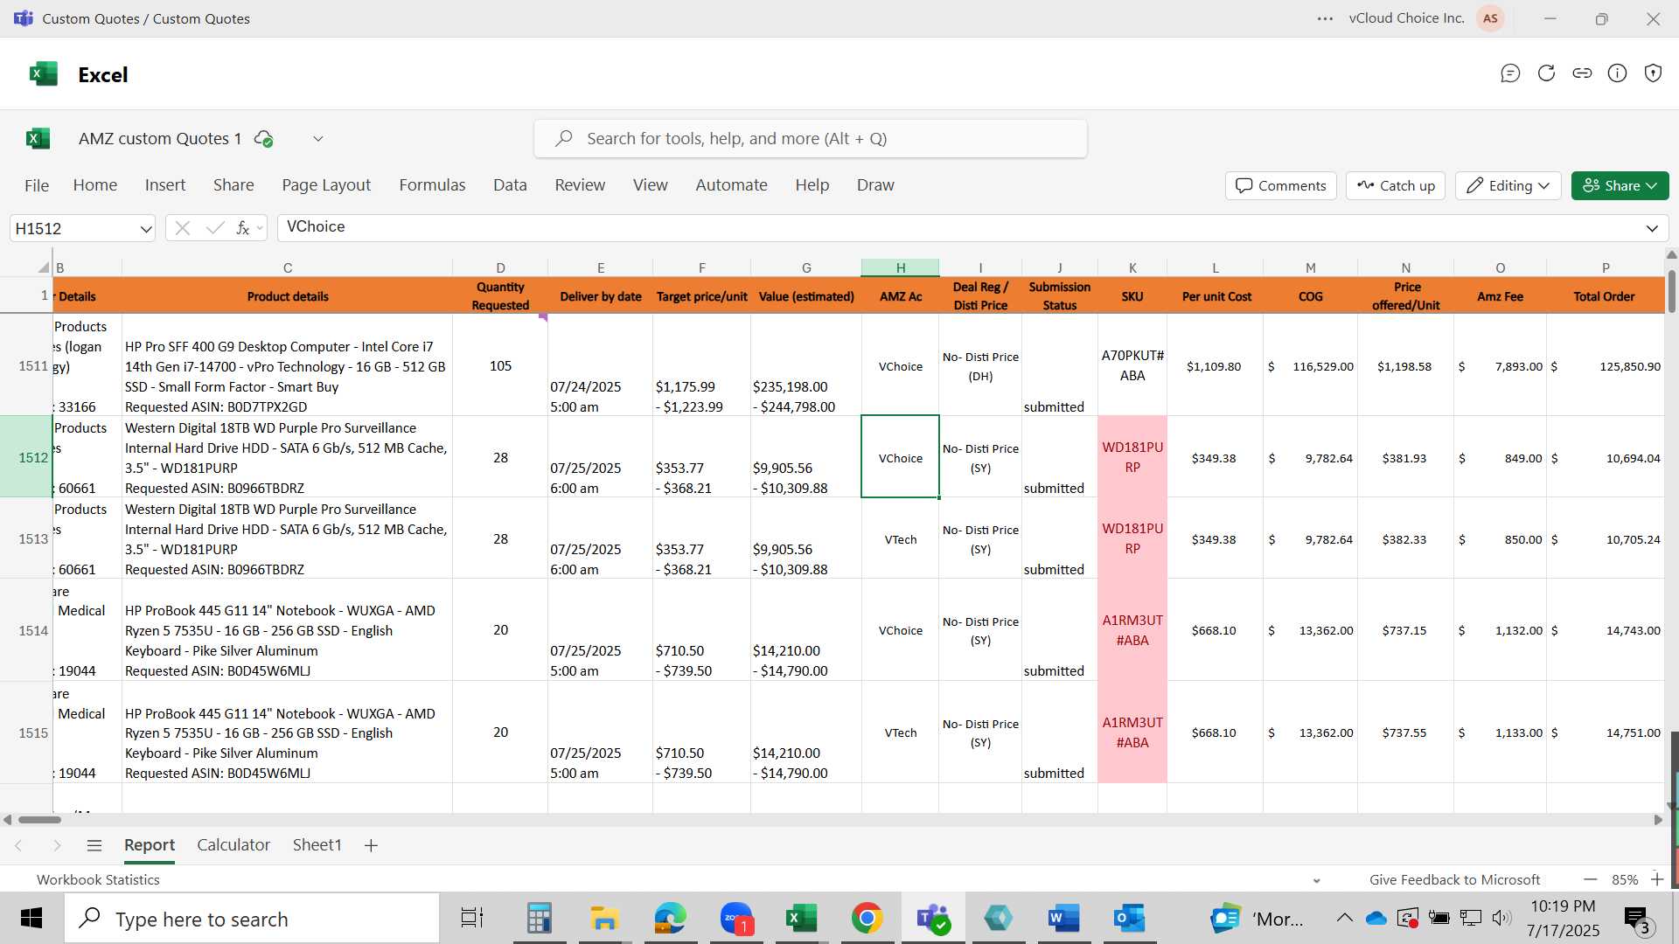
Task: Click the saved-to-cloud status icon
Action: [263, 139]
